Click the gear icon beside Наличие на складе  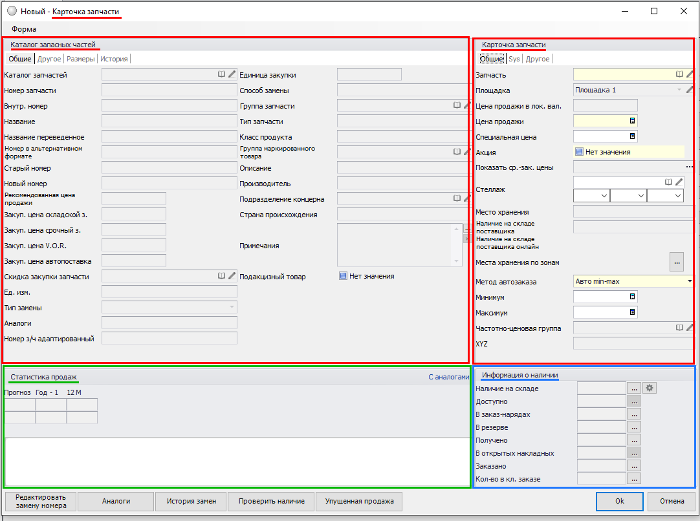[650, 388]
